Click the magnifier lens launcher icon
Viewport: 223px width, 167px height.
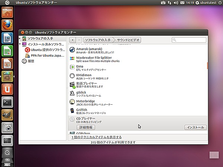click(x=7, y=153)
